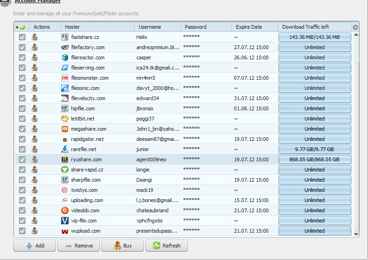This screenshot has height=260, width=368.
Task: Disable the filefactory.com account checkbox
Action: coord(22,47)
